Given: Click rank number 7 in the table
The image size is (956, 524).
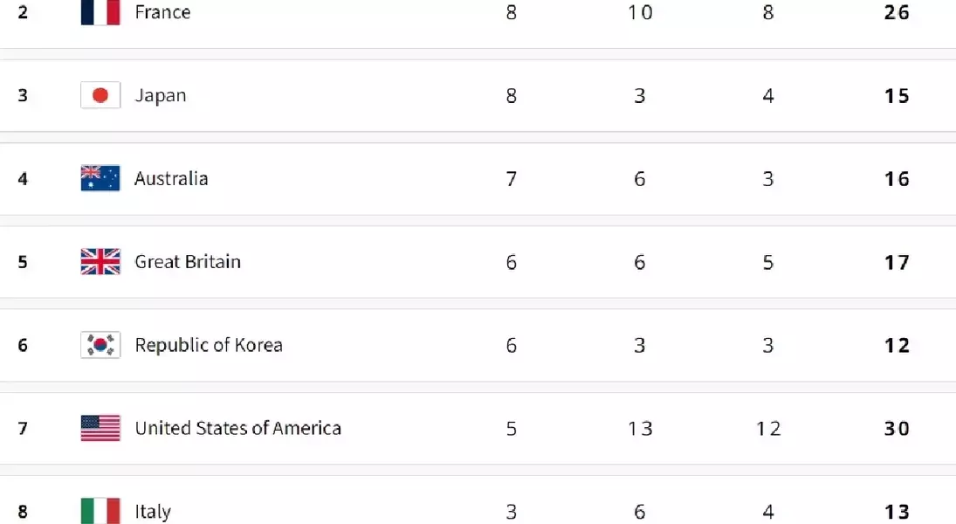Looking at the screenshot, I should pyautogui.click(x=23, y=429).
